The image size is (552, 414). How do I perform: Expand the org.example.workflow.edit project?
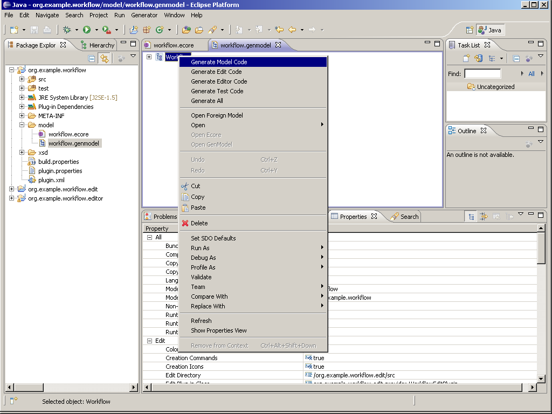[x=12, y=189]
